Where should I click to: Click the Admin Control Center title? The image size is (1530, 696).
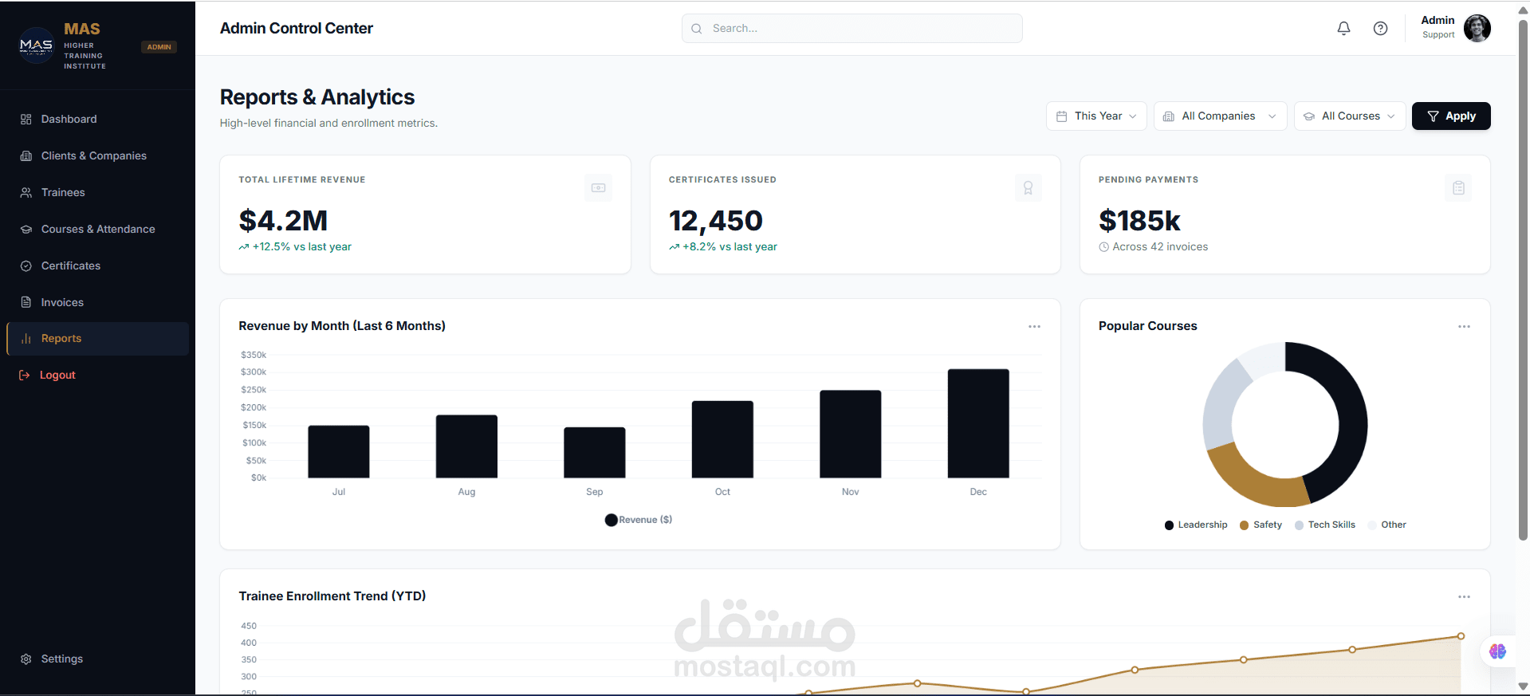coord(297,29)
